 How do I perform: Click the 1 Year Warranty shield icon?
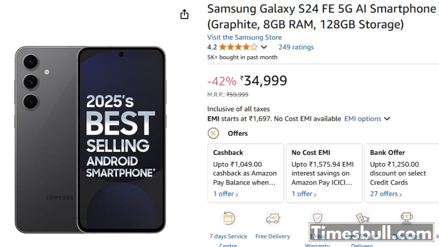pyautogui.click(x=317, y=217)
